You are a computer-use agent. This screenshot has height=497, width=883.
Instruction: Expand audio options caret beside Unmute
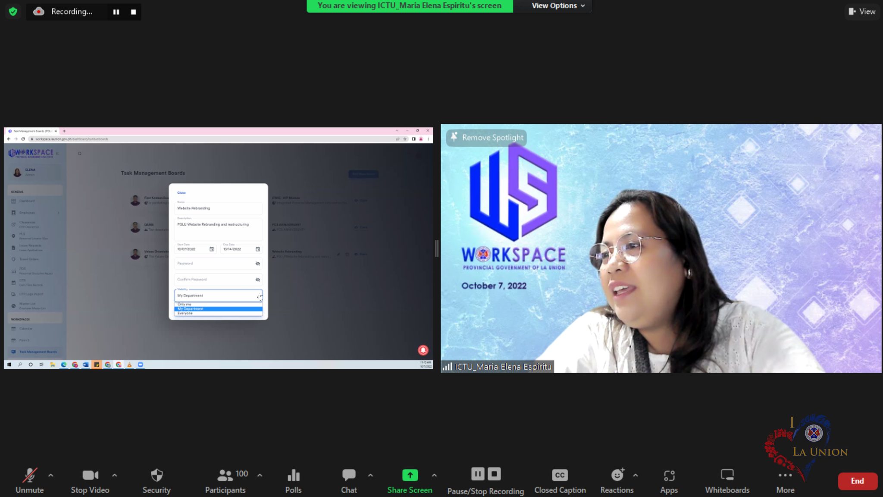coord(51,475)
